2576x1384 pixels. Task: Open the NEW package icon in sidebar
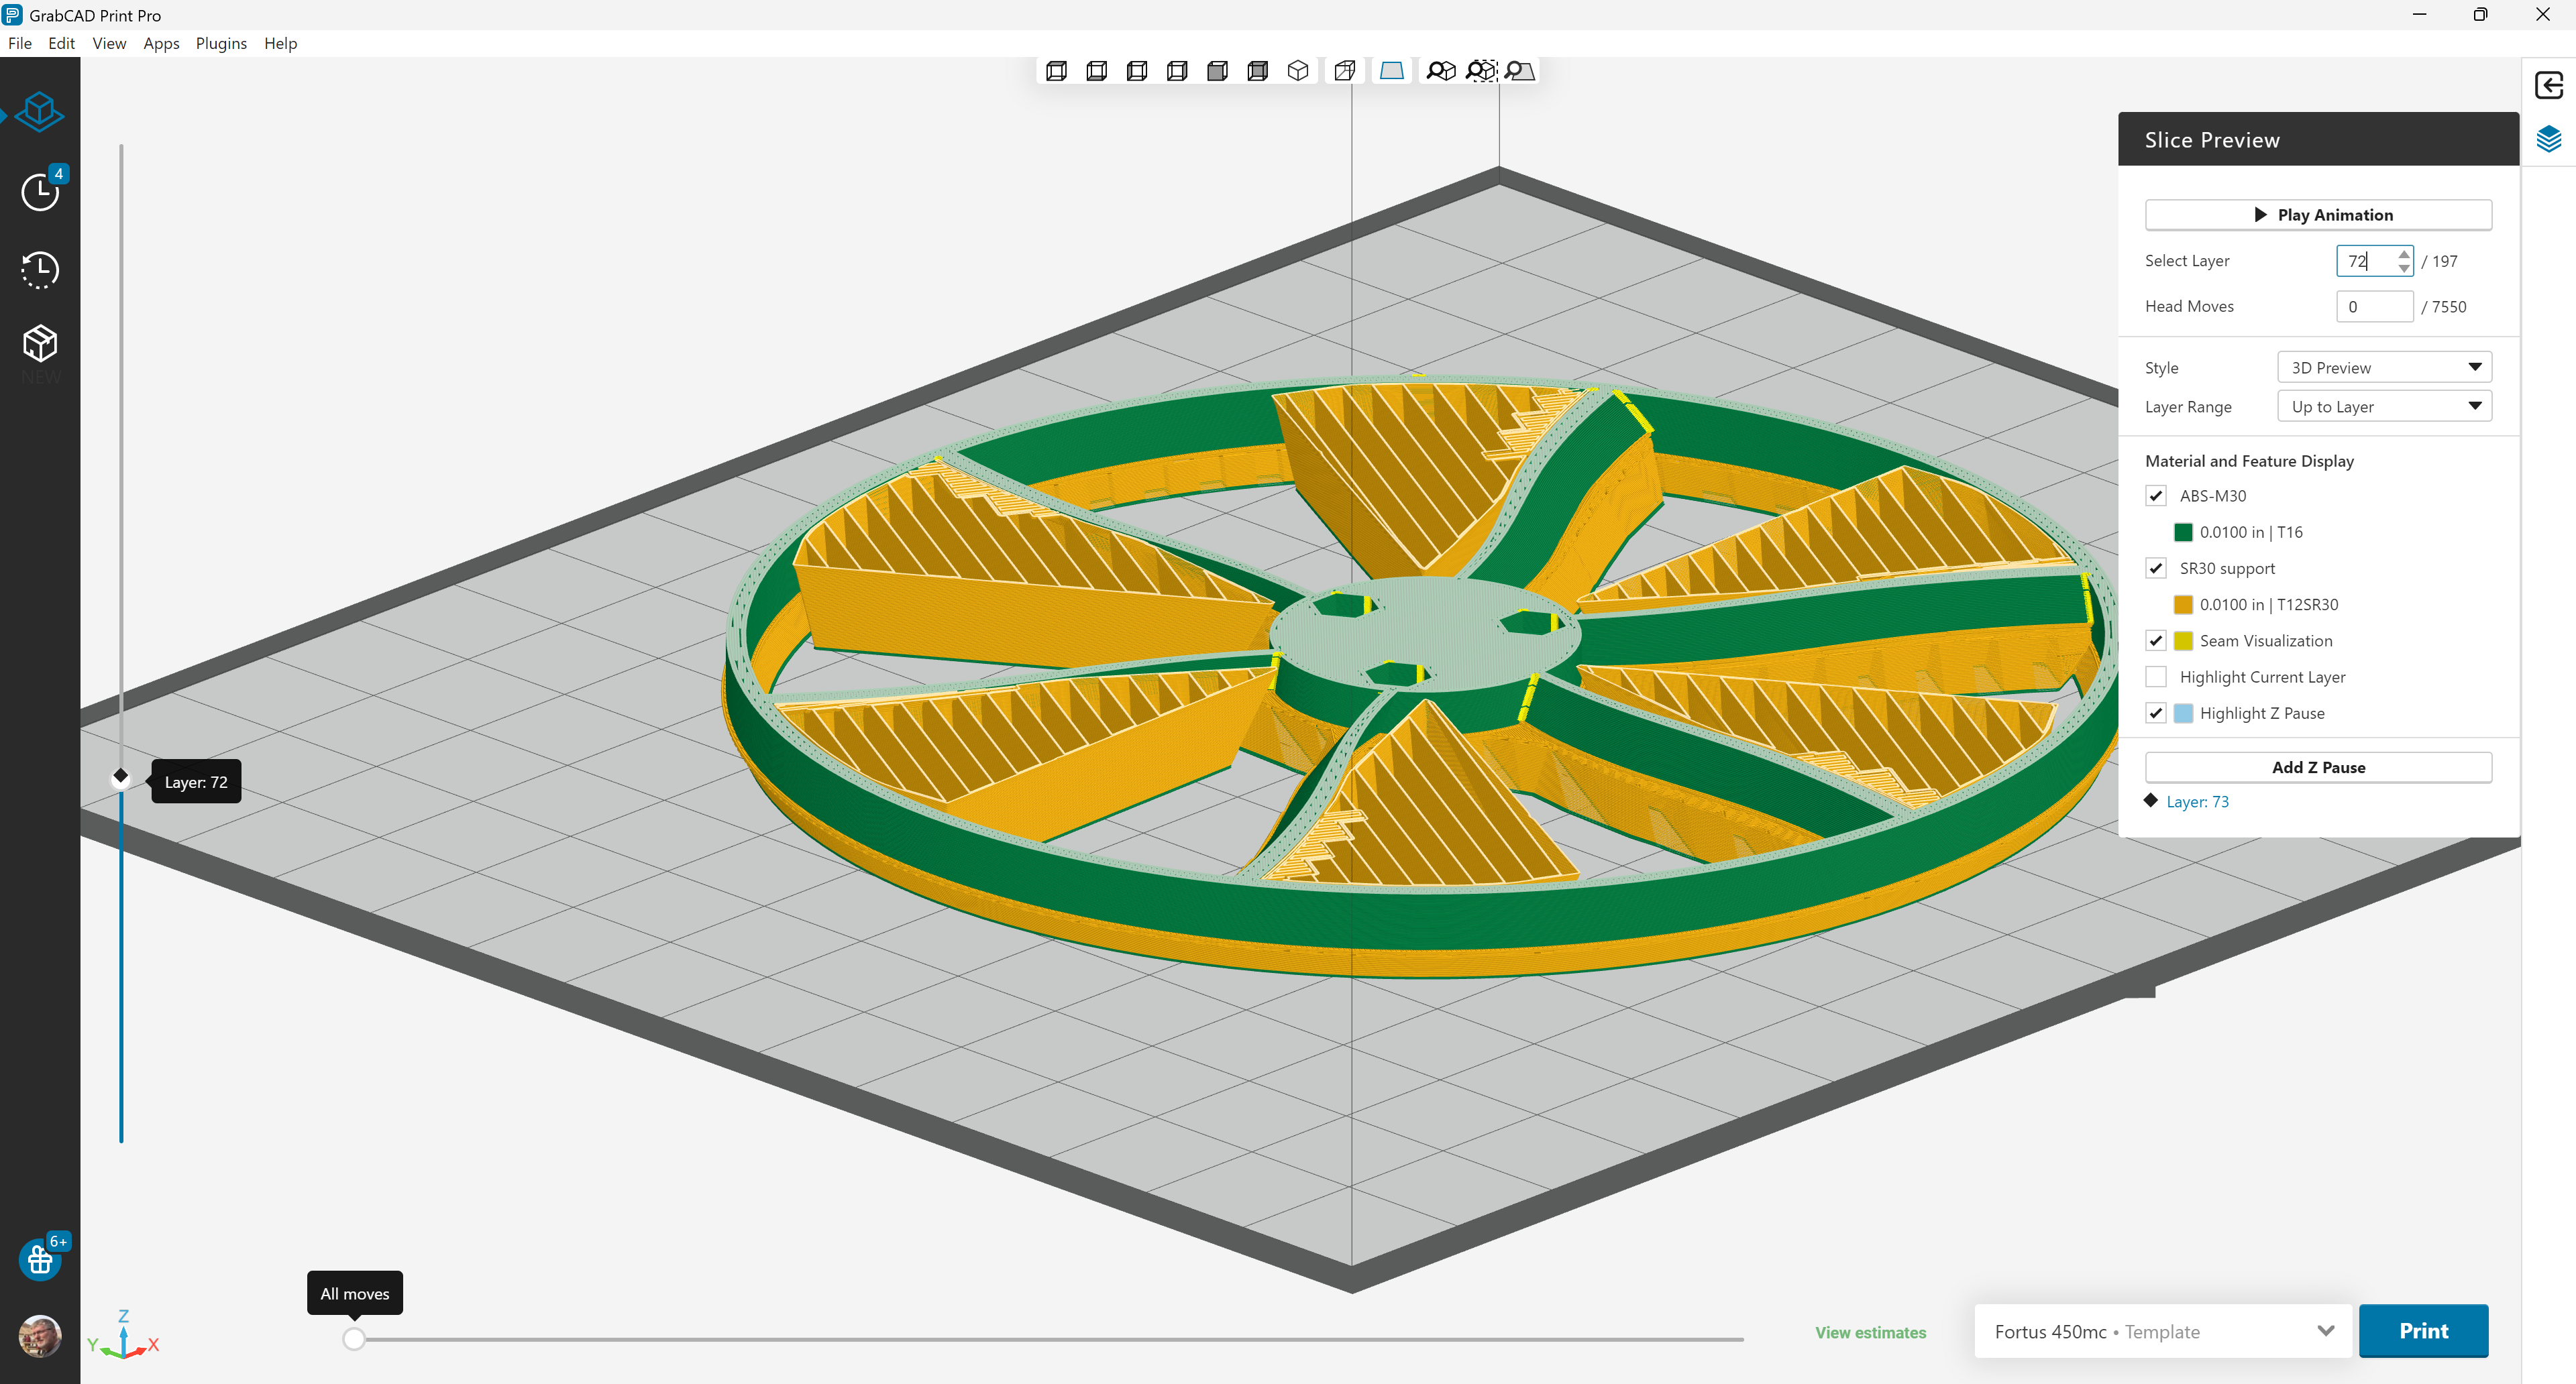[x=40, y=345]
